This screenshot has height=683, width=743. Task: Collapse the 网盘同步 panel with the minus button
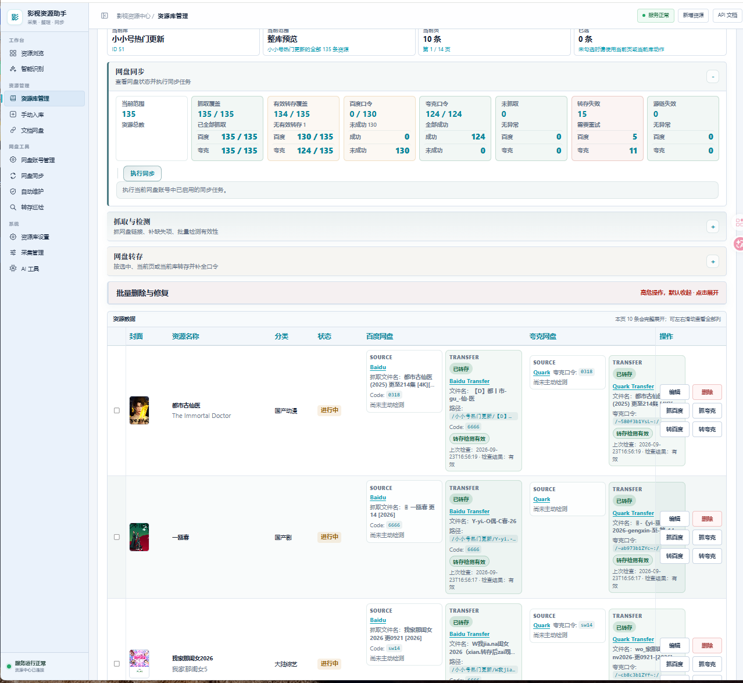tap(713, 76)
